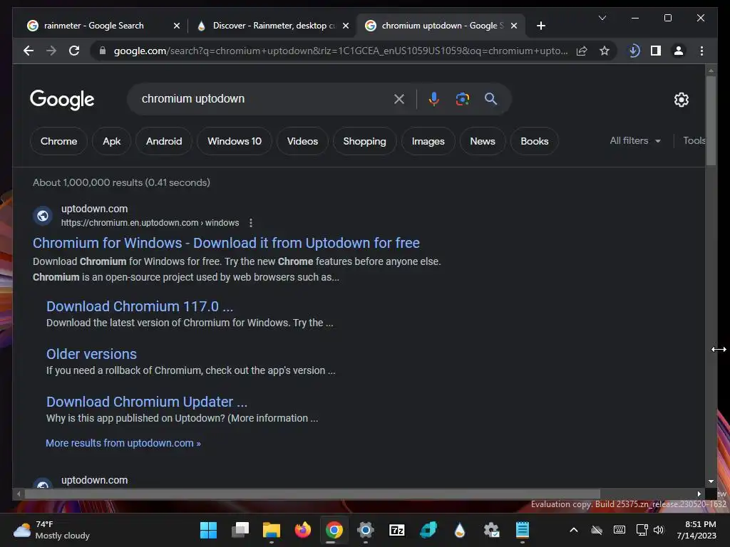This screenshot has width=730, height=547.
Task: Open the tab search dropdown
Action: coord(602,18)
